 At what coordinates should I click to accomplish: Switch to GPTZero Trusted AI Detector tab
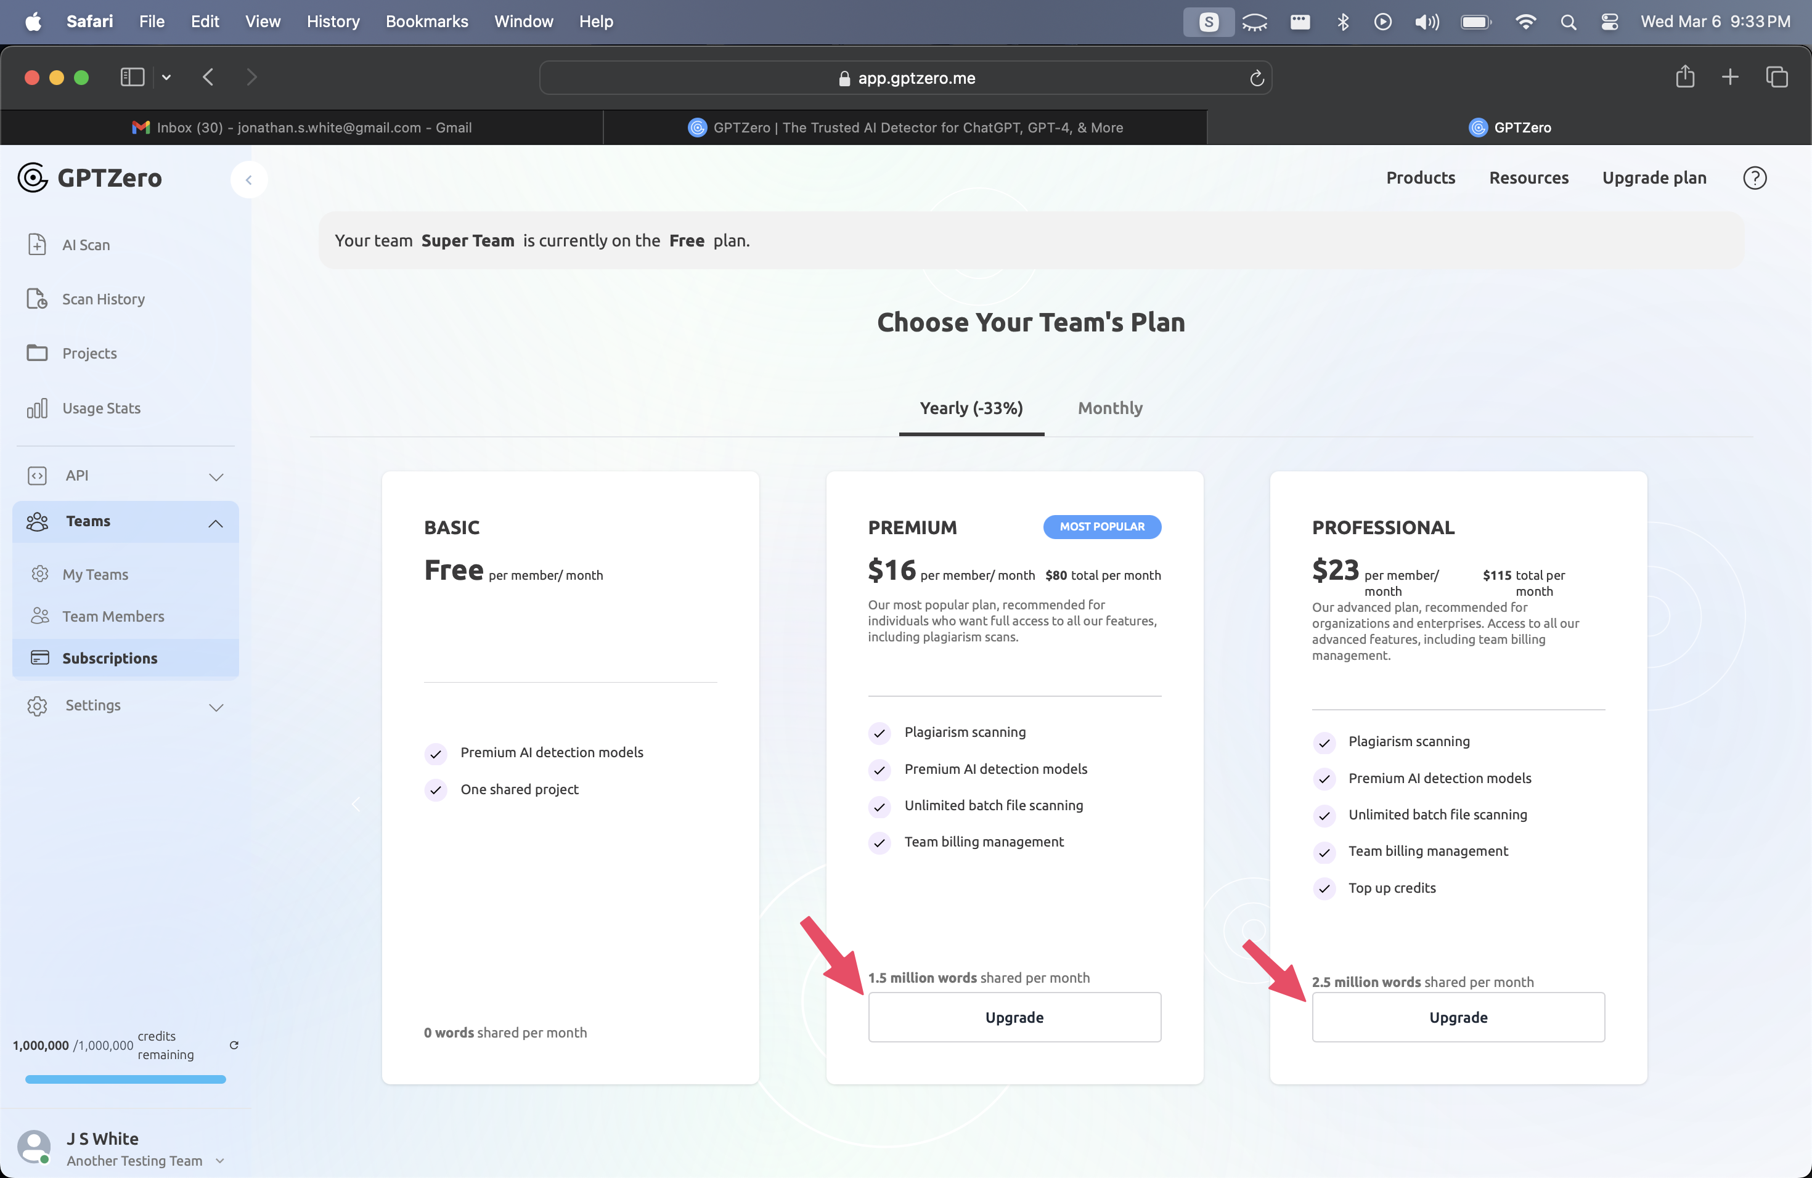click(905, 128)
